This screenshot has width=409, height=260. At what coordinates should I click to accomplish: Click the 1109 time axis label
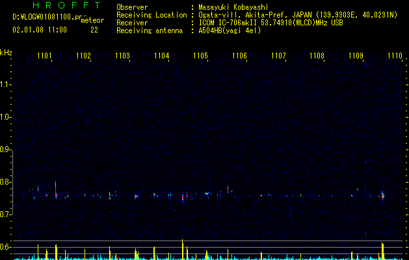[x=356, y=55]
